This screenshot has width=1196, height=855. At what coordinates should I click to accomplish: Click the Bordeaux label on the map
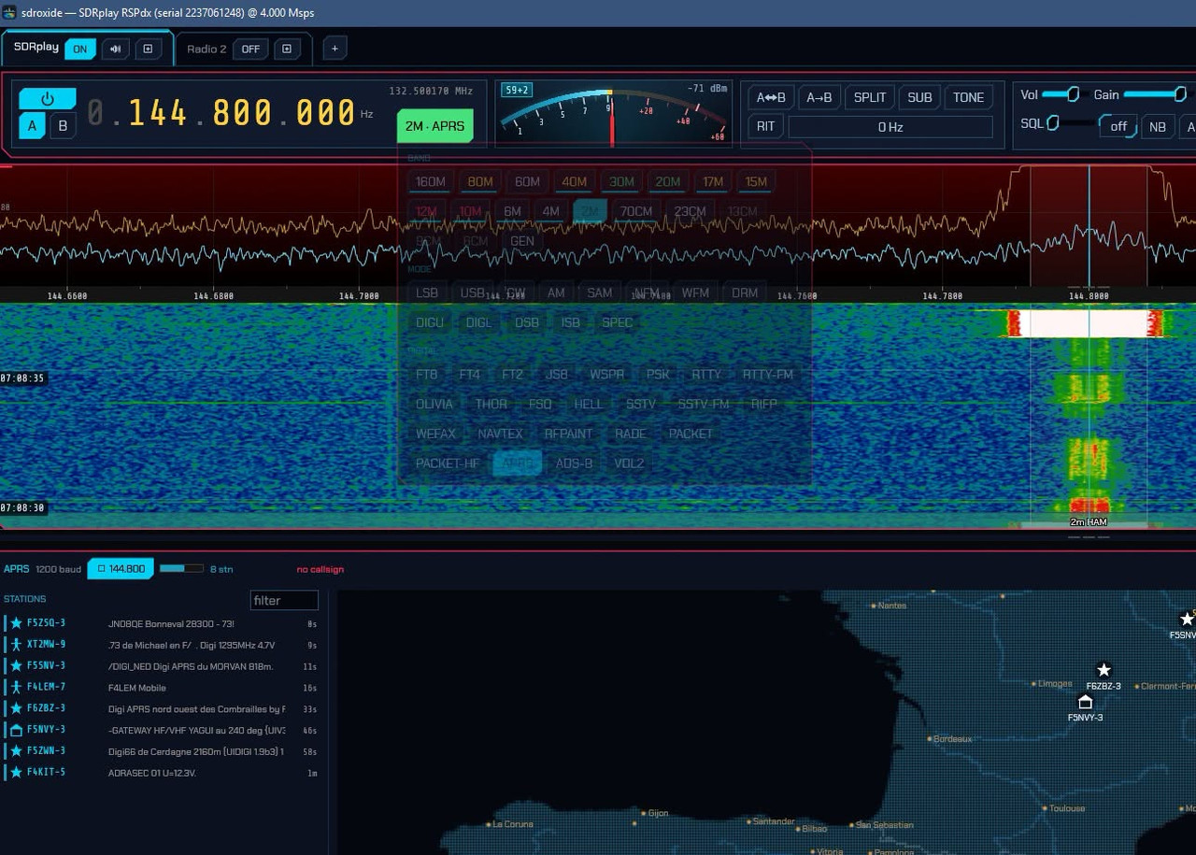tap(953, 739)
